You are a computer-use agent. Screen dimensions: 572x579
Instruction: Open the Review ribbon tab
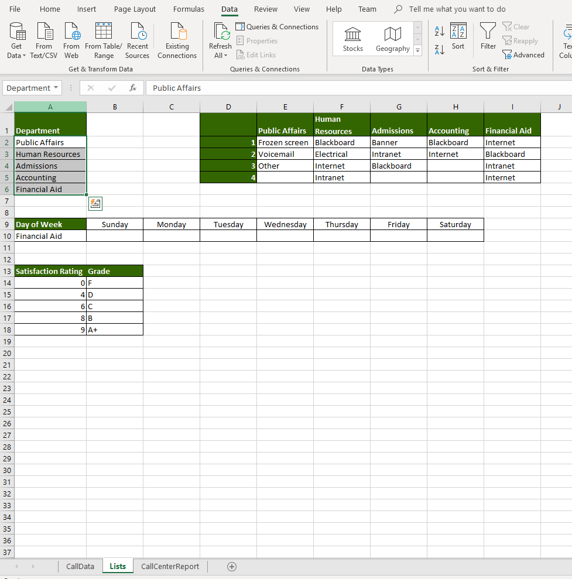(265, 9)
